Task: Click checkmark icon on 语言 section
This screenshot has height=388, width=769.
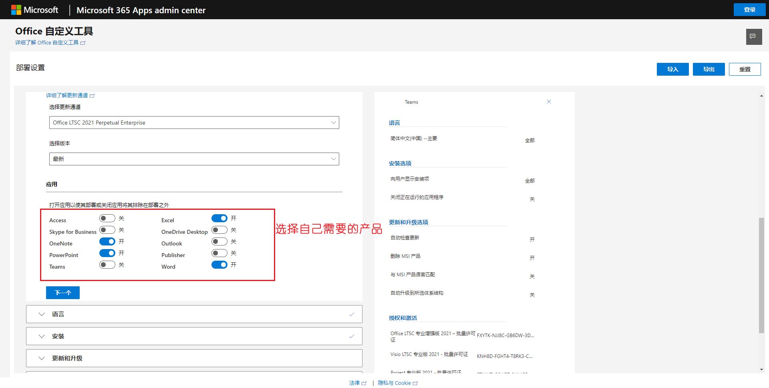Action: click(351, 314)
